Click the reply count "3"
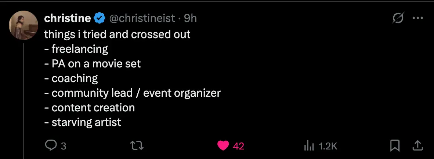Image resolution: width=434 pixels, height=159 pixels. pyautogui.click(x=63, y=146)
